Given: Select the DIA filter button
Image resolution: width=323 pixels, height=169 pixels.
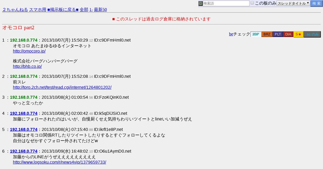Looking at the screenshot, I should 288,34.
